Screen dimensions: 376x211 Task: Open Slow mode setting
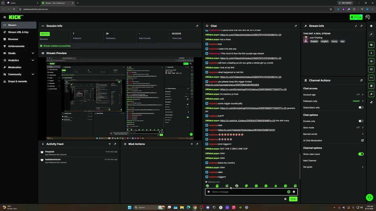(x=333, y=127)
